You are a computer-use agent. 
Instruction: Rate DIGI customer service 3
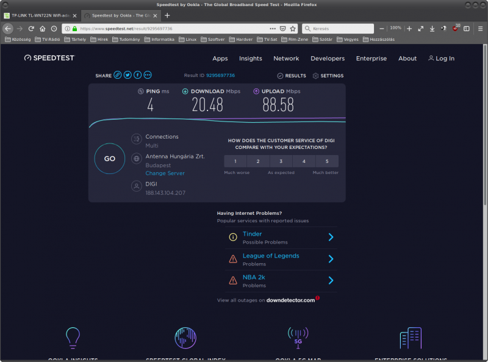click(x=281, y=161)
